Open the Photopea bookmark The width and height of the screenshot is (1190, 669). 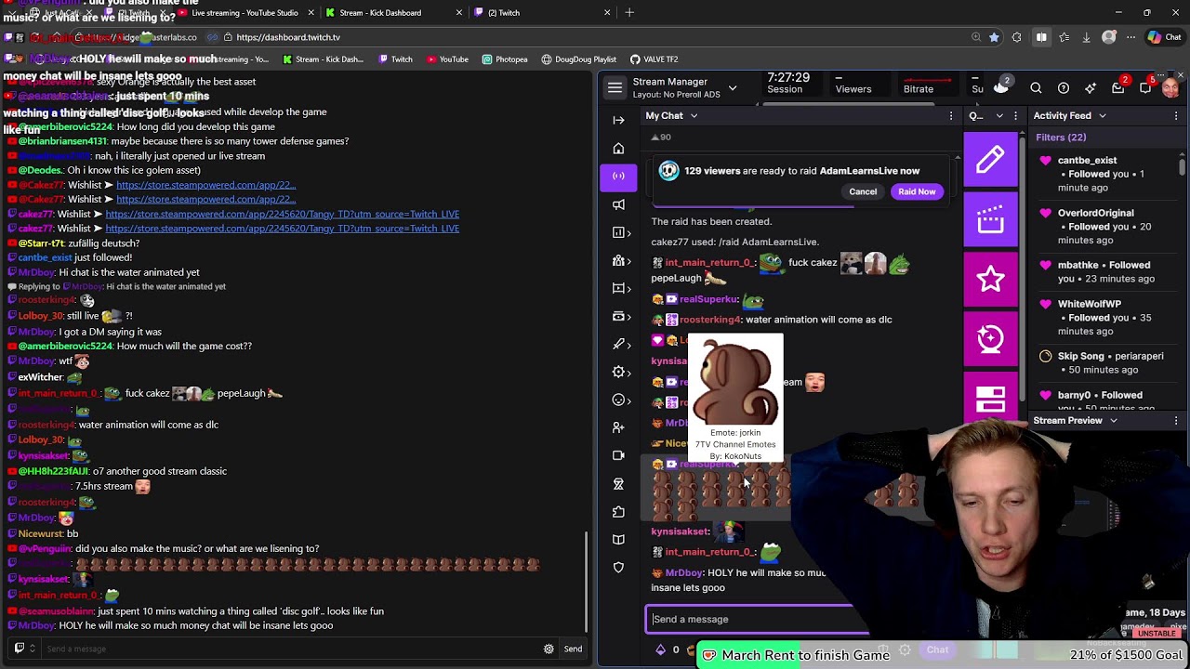coord(504,59)
